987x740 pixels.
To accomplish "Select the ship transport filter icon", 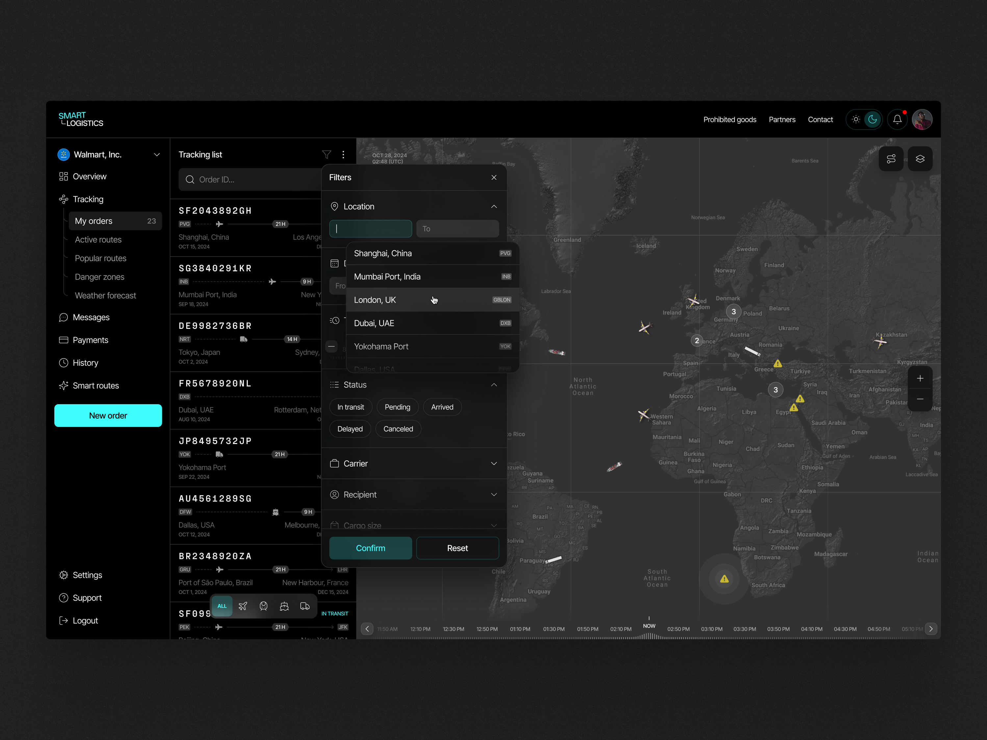I will pyautogui.click(x=284, y=606).
